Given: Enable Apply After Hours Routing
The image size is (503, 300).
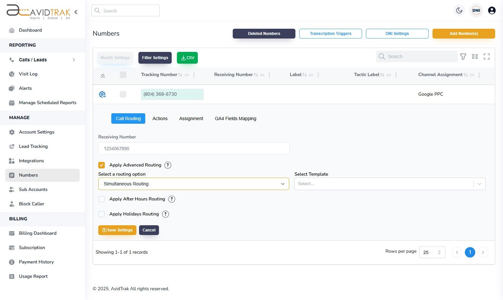Looking at the screenshot, I should coord(102,199).
